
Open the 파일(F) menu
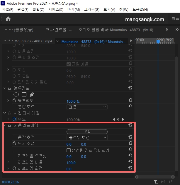coord(8,9)
